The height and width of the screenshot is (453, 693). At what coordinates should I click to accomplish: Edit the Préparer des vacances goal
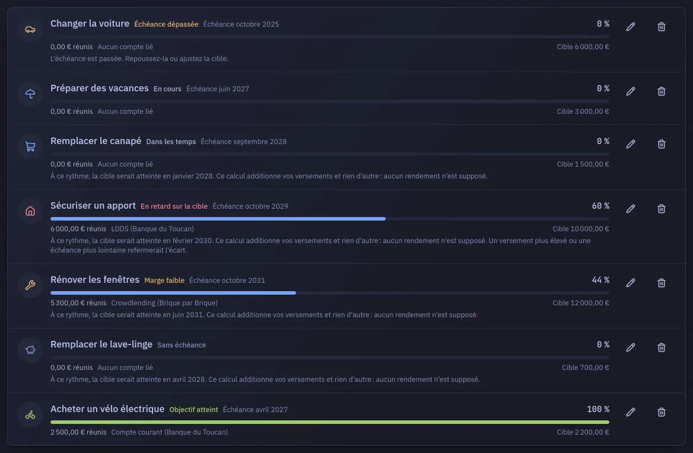pyautogui.click(x=631, y=91)
